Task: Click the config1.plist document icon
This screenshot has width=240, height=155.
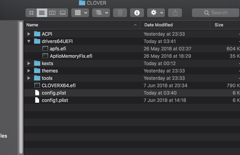Action: pos(37,100)
